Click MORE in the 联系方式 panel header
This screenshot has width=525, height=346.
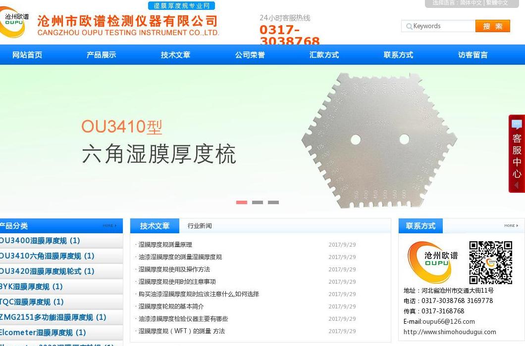click(x=511, y=226)
